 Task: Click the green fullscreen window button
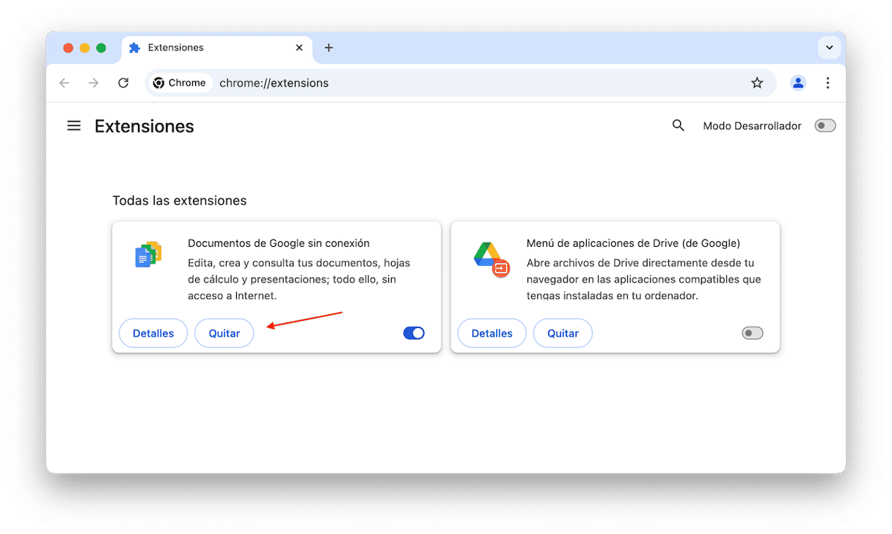(x=101, y=48)
